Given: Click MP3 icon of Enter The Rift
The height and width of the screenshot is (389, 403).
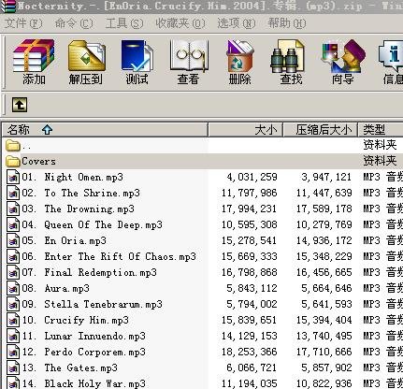Looking at the screenshot, I should pyautogui.click(x=13, y=256).
